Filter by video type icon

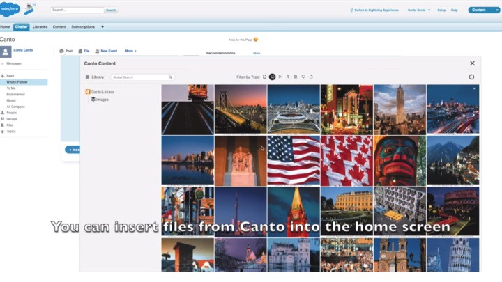(280, 77)
